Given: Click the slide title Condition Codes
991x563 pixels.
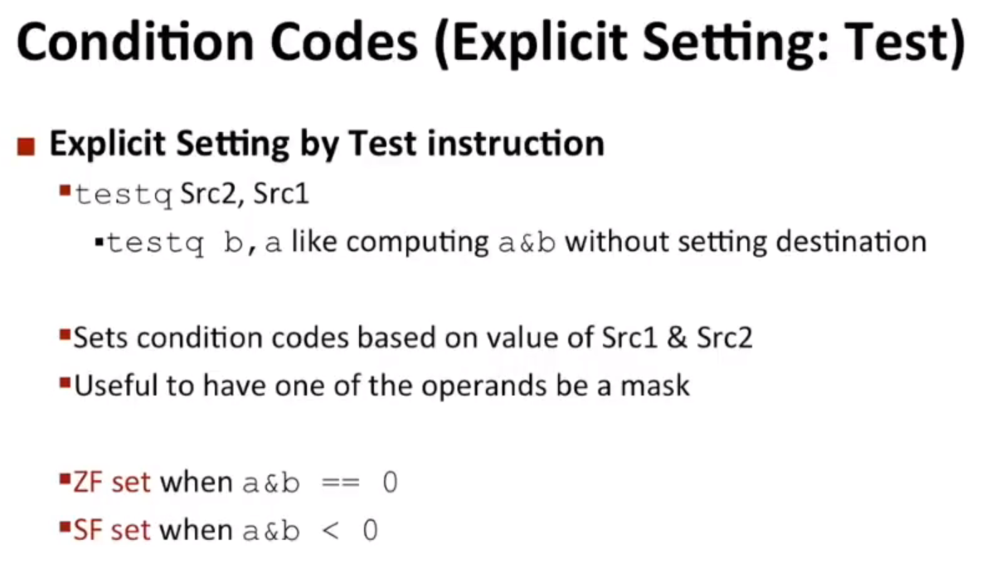Looking at the screenshot, I should tap(490, 42).
